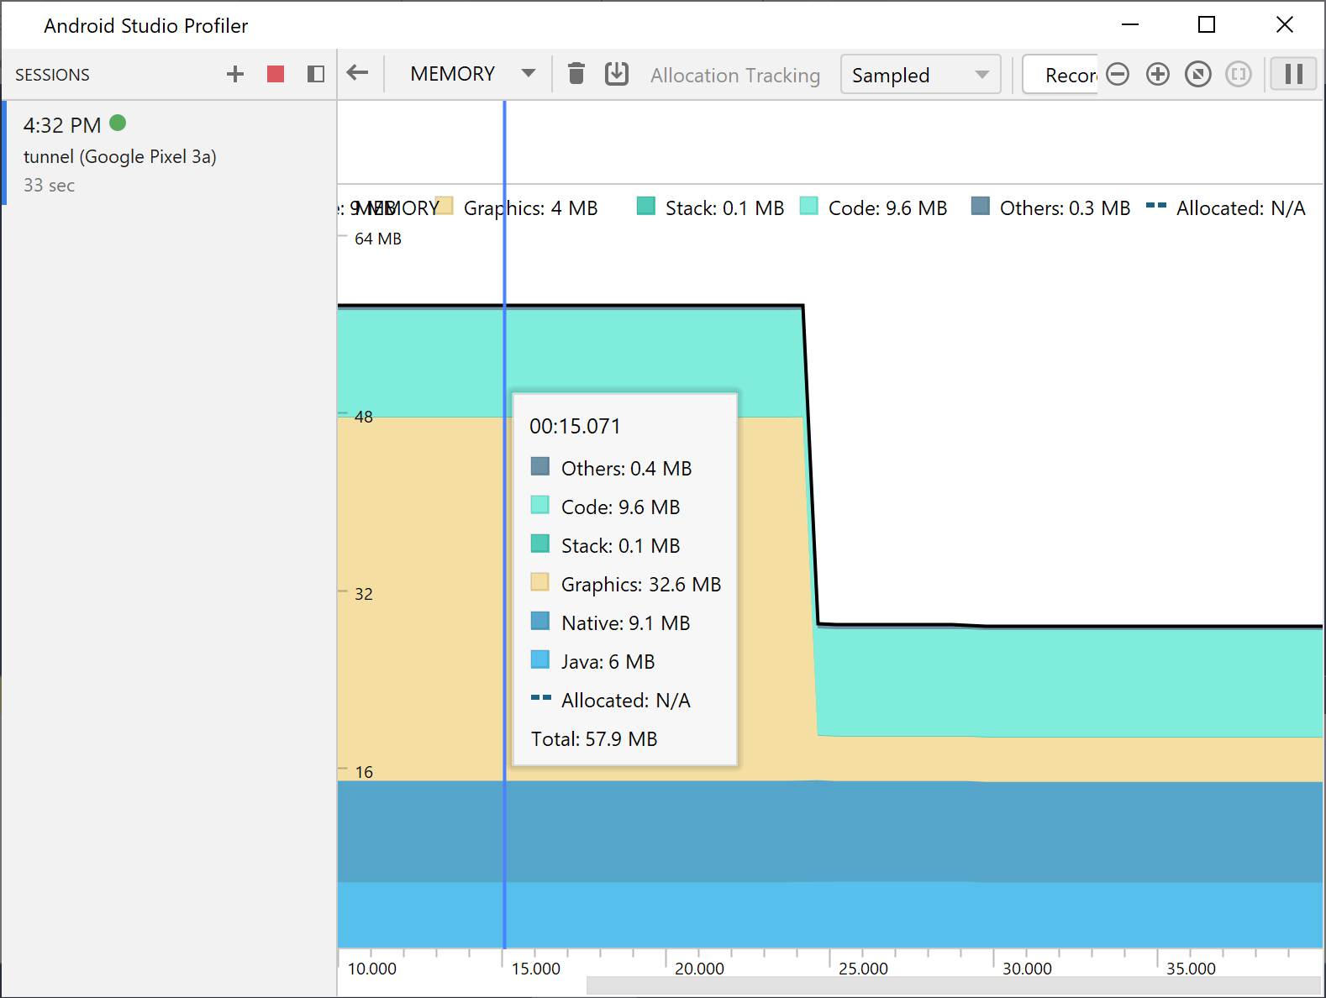The width and height of the screenshot is (1326, 998).
Task: Reset the timeline zoom level
Action: [1198, 74]
